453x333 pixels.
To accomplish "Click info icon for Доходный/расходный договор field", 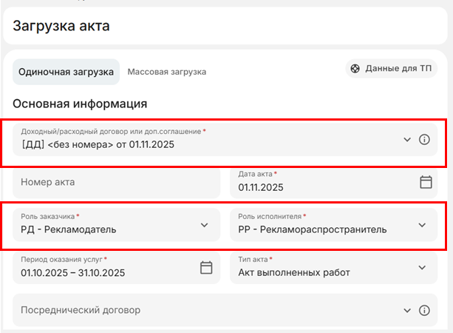I will (x=424, y=139).
